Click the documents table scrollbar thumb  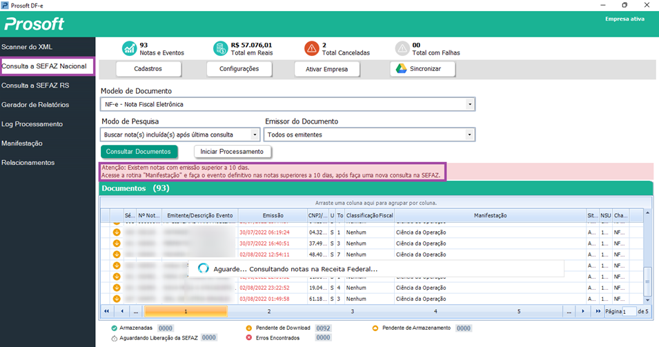click(647, 281)
